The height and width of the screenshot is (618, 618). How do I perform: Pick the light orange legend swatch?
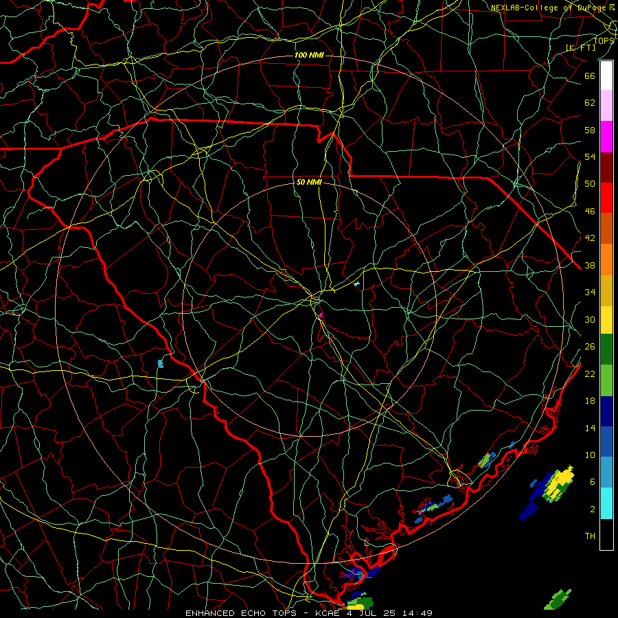coord(606,260)
